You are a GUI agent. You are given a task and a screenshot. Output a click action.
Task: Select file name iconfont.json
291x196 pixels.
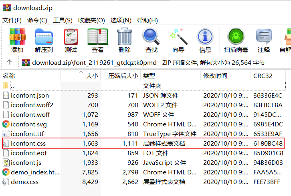coord(30,96)
